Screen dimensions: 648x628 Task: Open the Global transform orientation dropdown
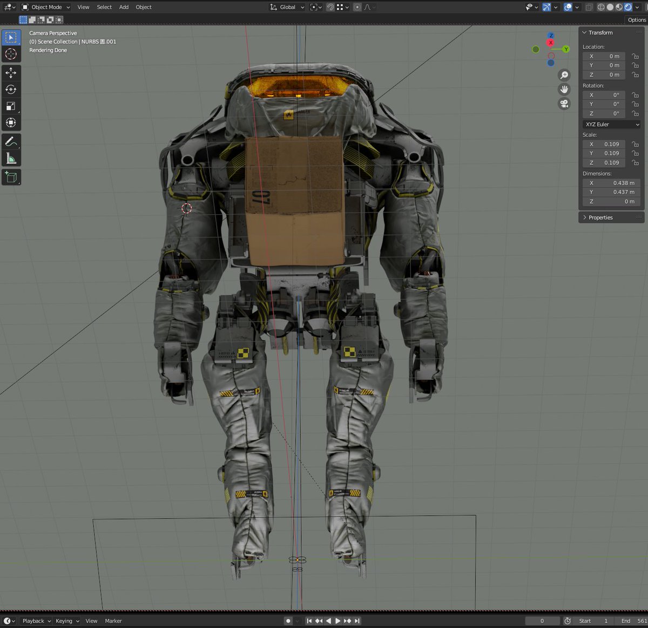point(287,7)
